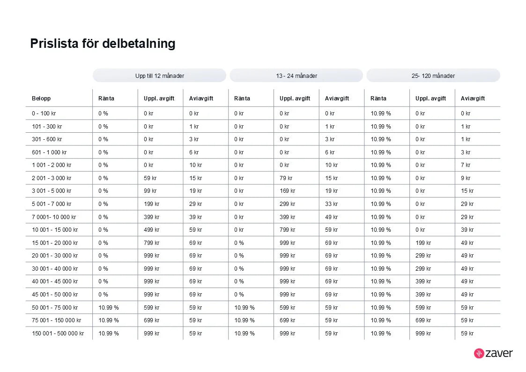Select the "7 0001- 10 000 kr" row label
526x372 pixels.
[x=54, y=217]
